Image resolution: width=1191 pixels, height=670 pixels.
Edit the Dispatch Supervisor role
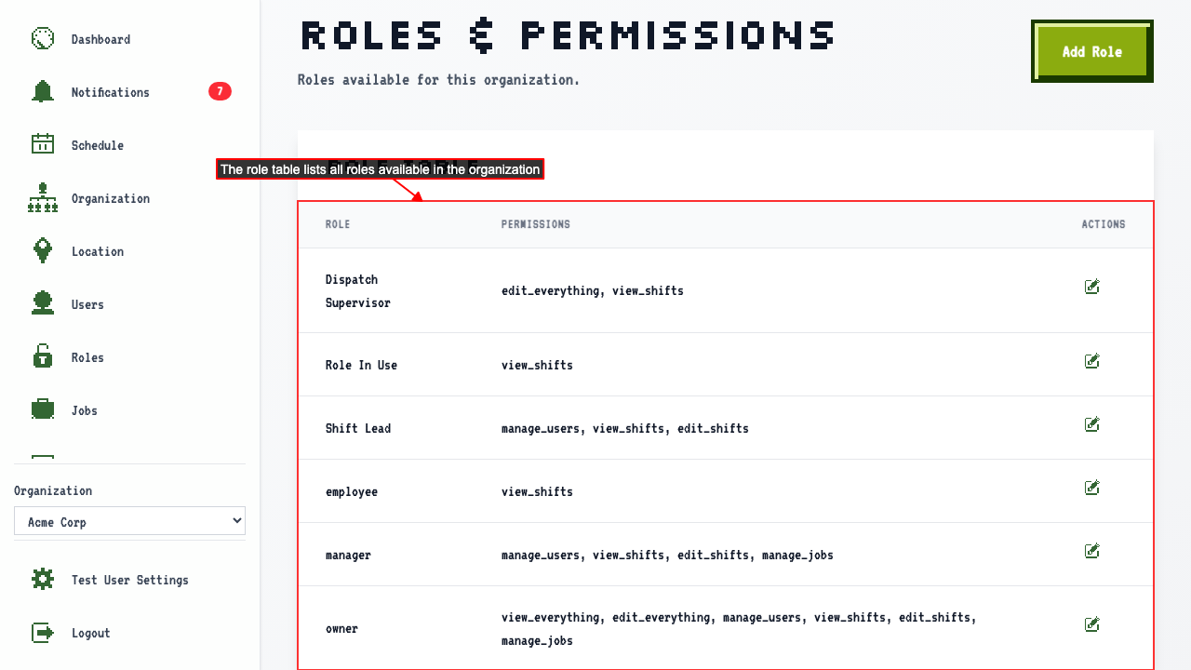pos(1092,288)
